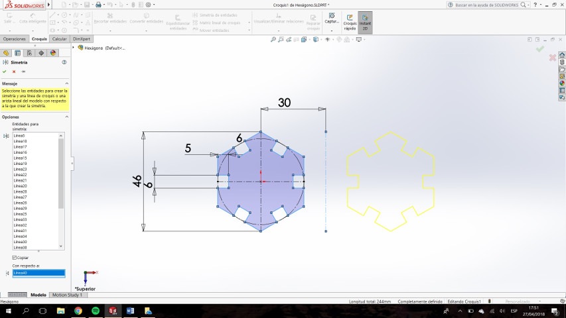
Task: Open hide/show items eye icon
Action: [327, 39]
